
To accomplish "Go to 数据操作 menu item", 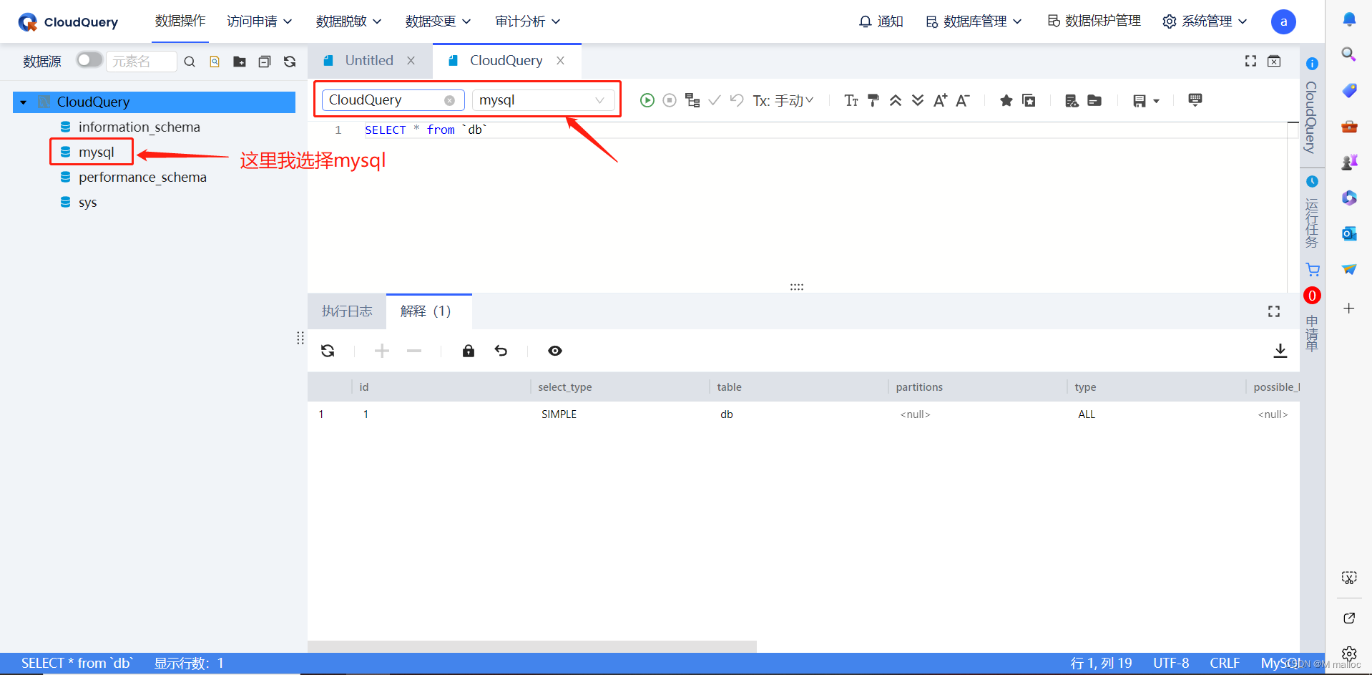I will click(180, 21).
